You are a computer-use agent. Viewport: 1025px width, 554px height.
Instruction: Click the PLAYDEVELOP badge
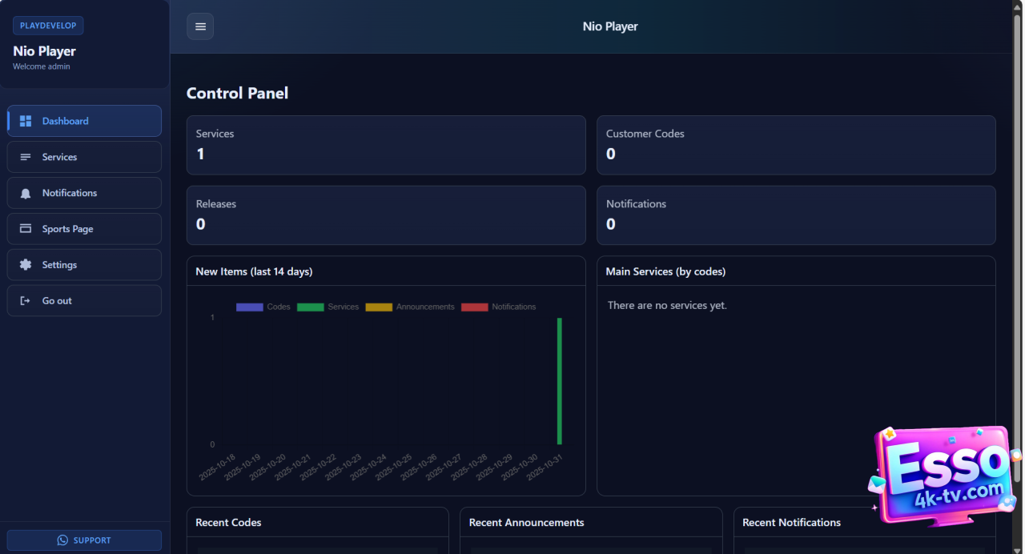pos(48,26)
